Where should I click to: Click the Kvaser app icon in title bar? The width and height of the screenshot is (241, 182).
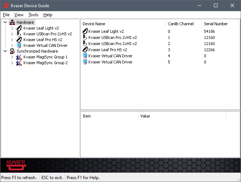[x=6, y=5]
